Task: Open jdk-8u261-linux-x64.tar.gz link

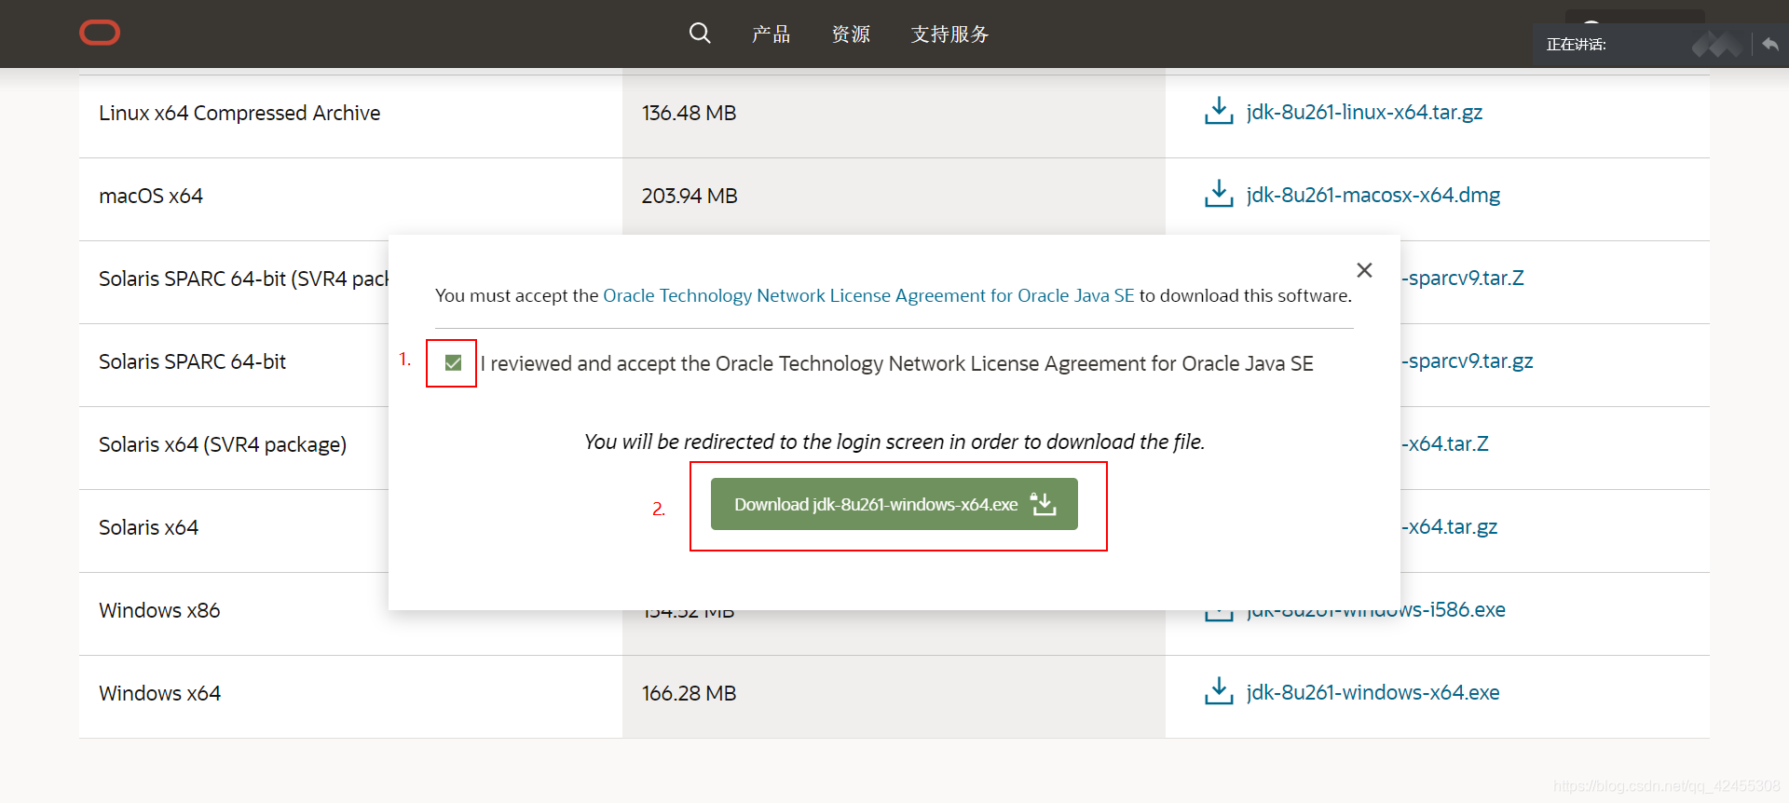Action: click(x=1364, y=112)
